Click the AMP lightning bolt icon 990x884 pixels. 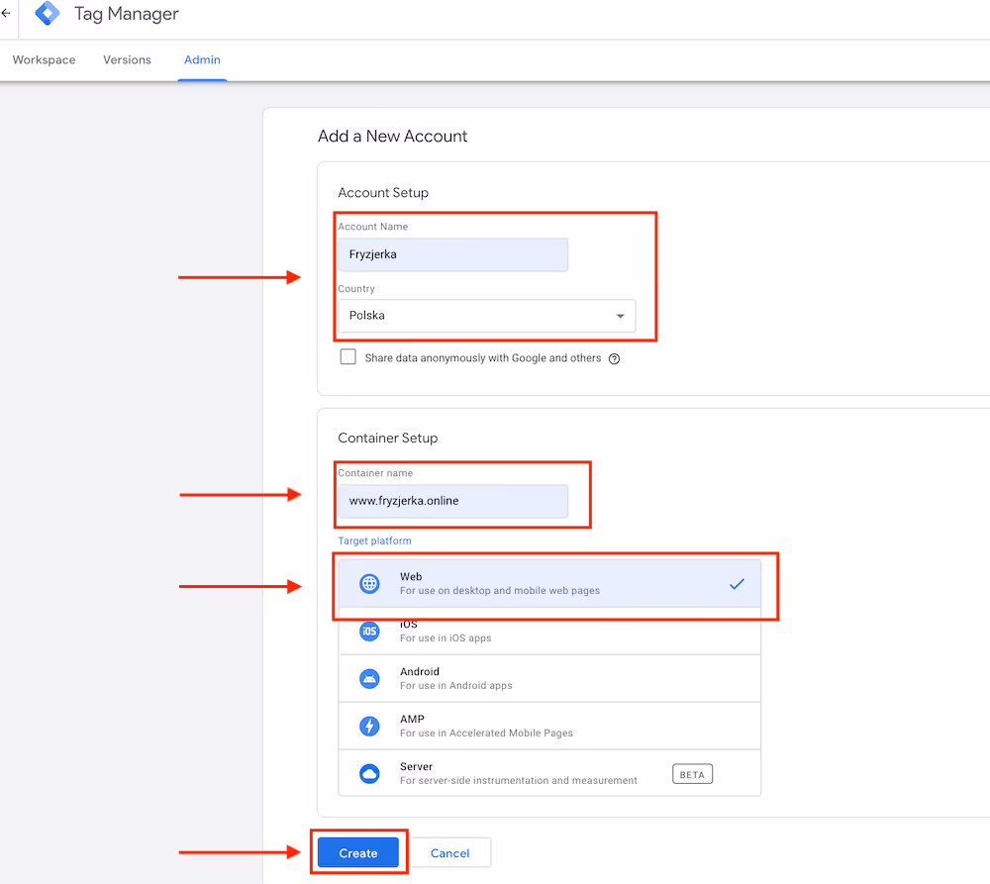369,726
